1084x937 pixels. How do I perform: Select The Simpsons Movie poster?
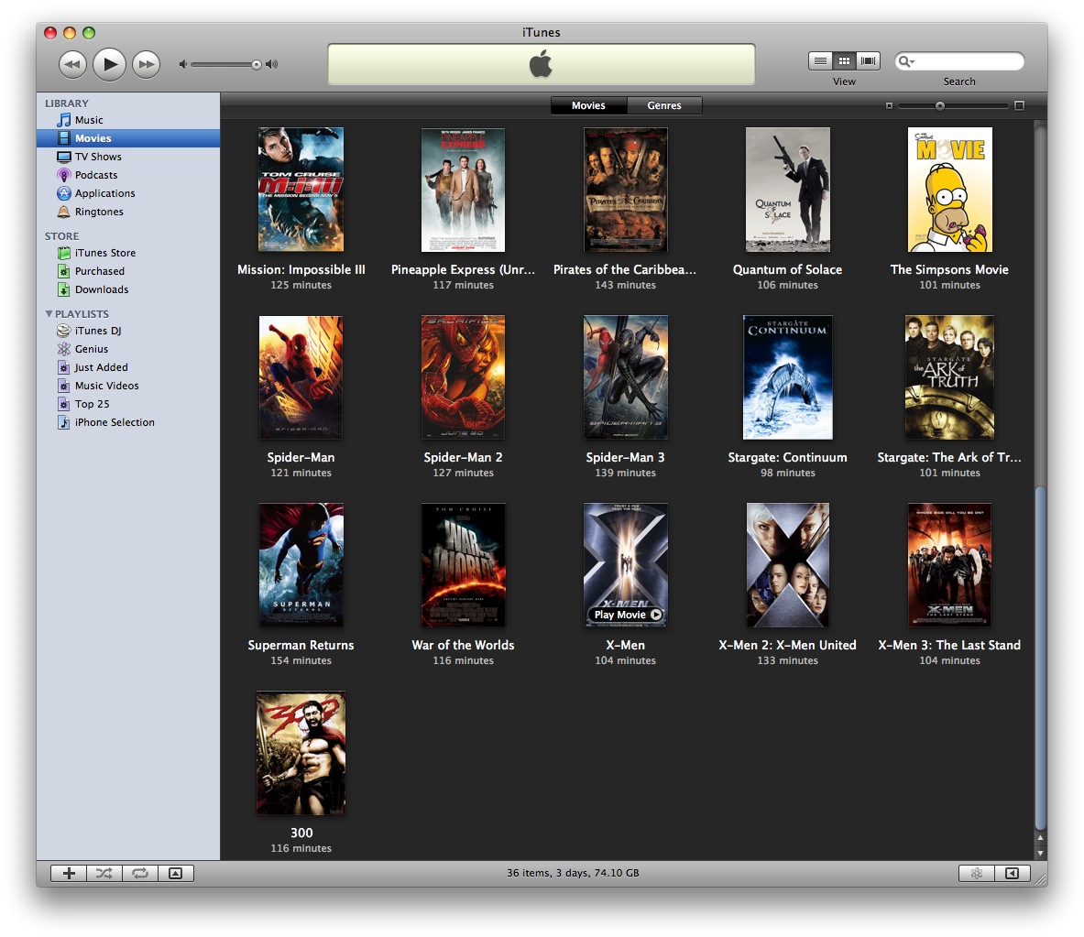(x=950, y=190)
